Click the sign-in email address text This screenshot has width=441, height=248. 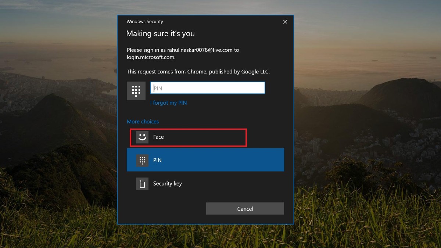click(200, 50)
